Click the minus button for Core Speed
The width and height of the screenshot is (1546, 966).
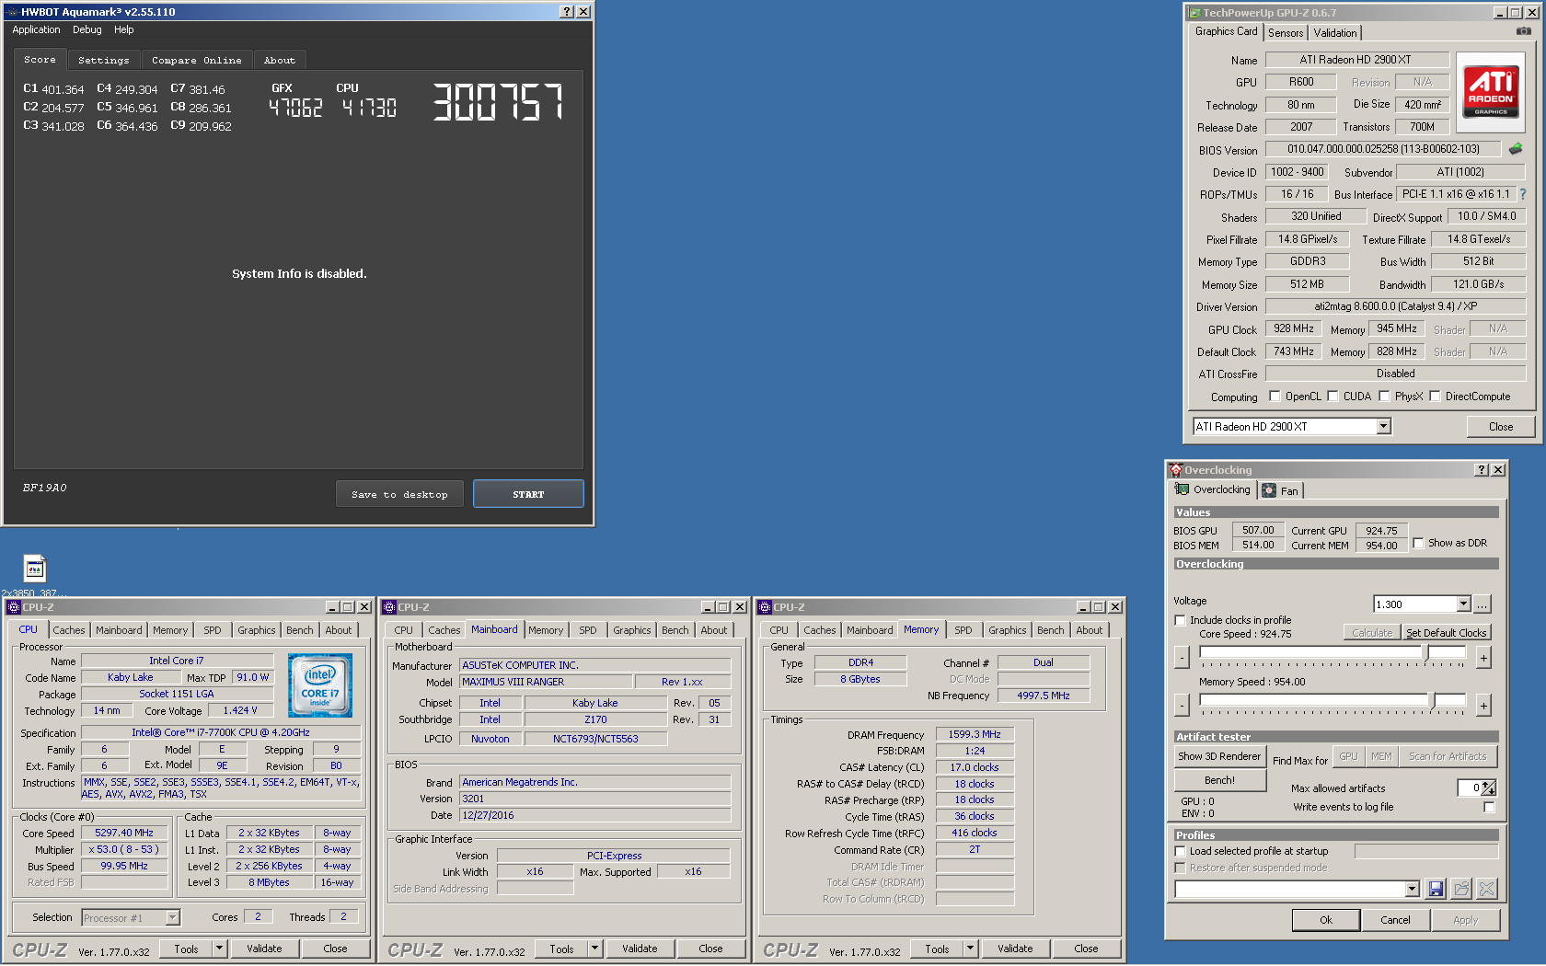(x=1182, y=658)
